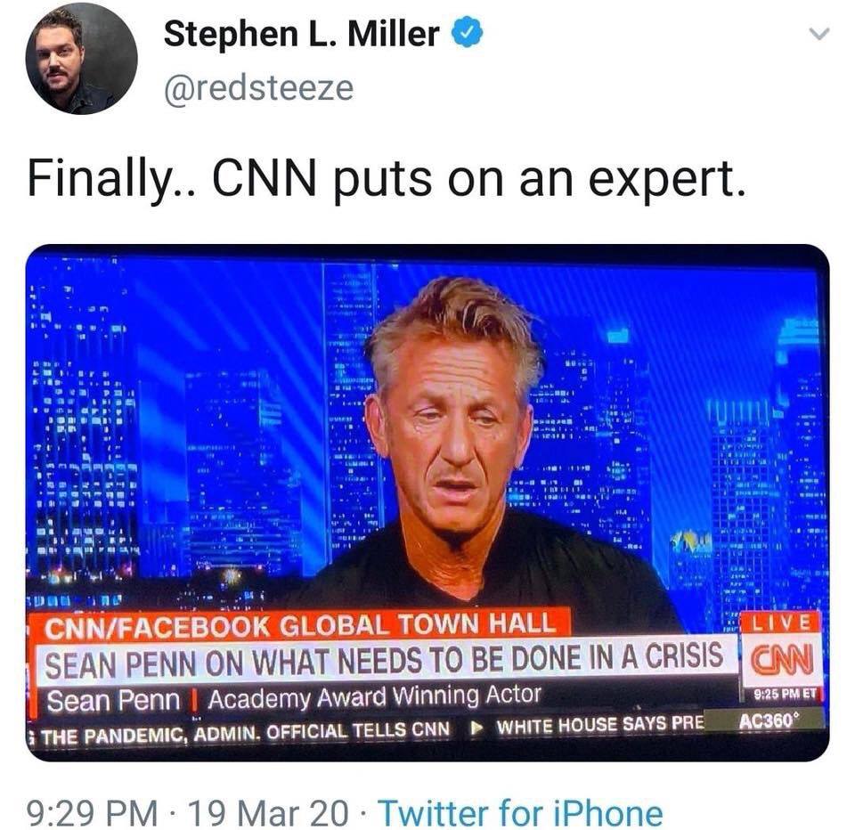Click the blue verified badge
Screen dimensions: 855x830
pyautogui.click(x=467, y=33)
